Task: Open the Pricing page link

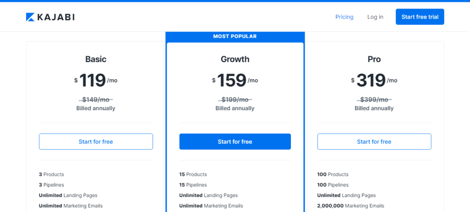Action: point(344,17)
